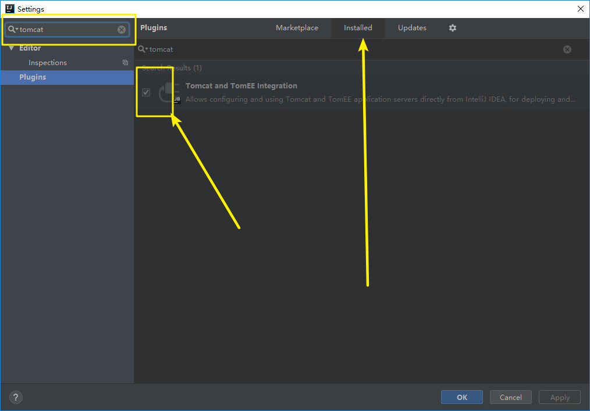
Task: Select Inspections in the settings tree
Action: click(47, 63)
